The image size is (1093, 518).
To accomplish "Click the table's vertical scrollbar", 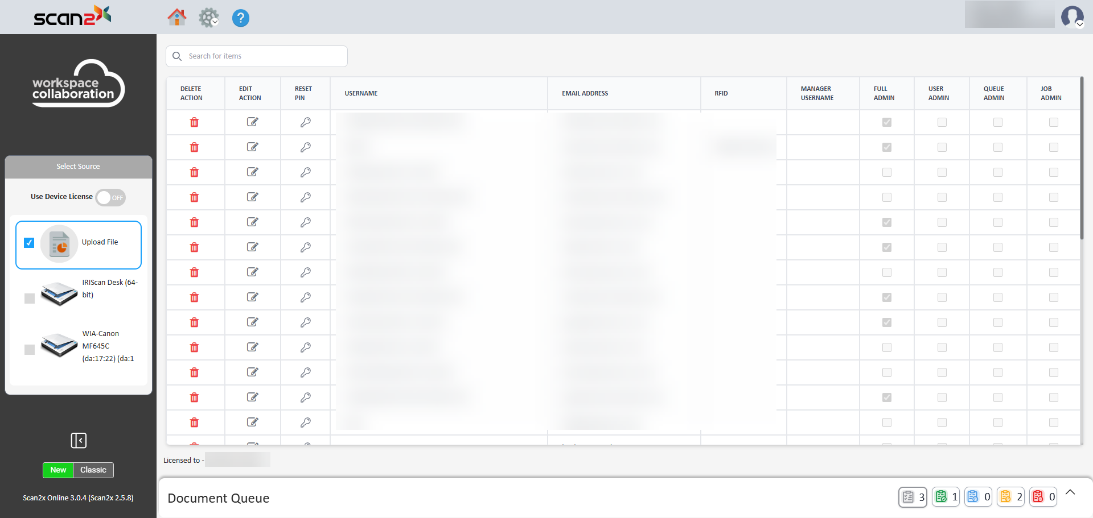I will point(1081,159).
